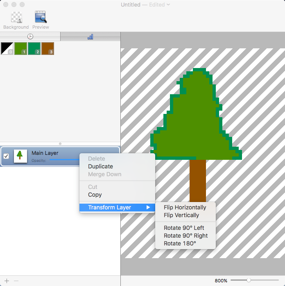Select Flip Horizontally
285x286 pixels.
tap(185, 207)
